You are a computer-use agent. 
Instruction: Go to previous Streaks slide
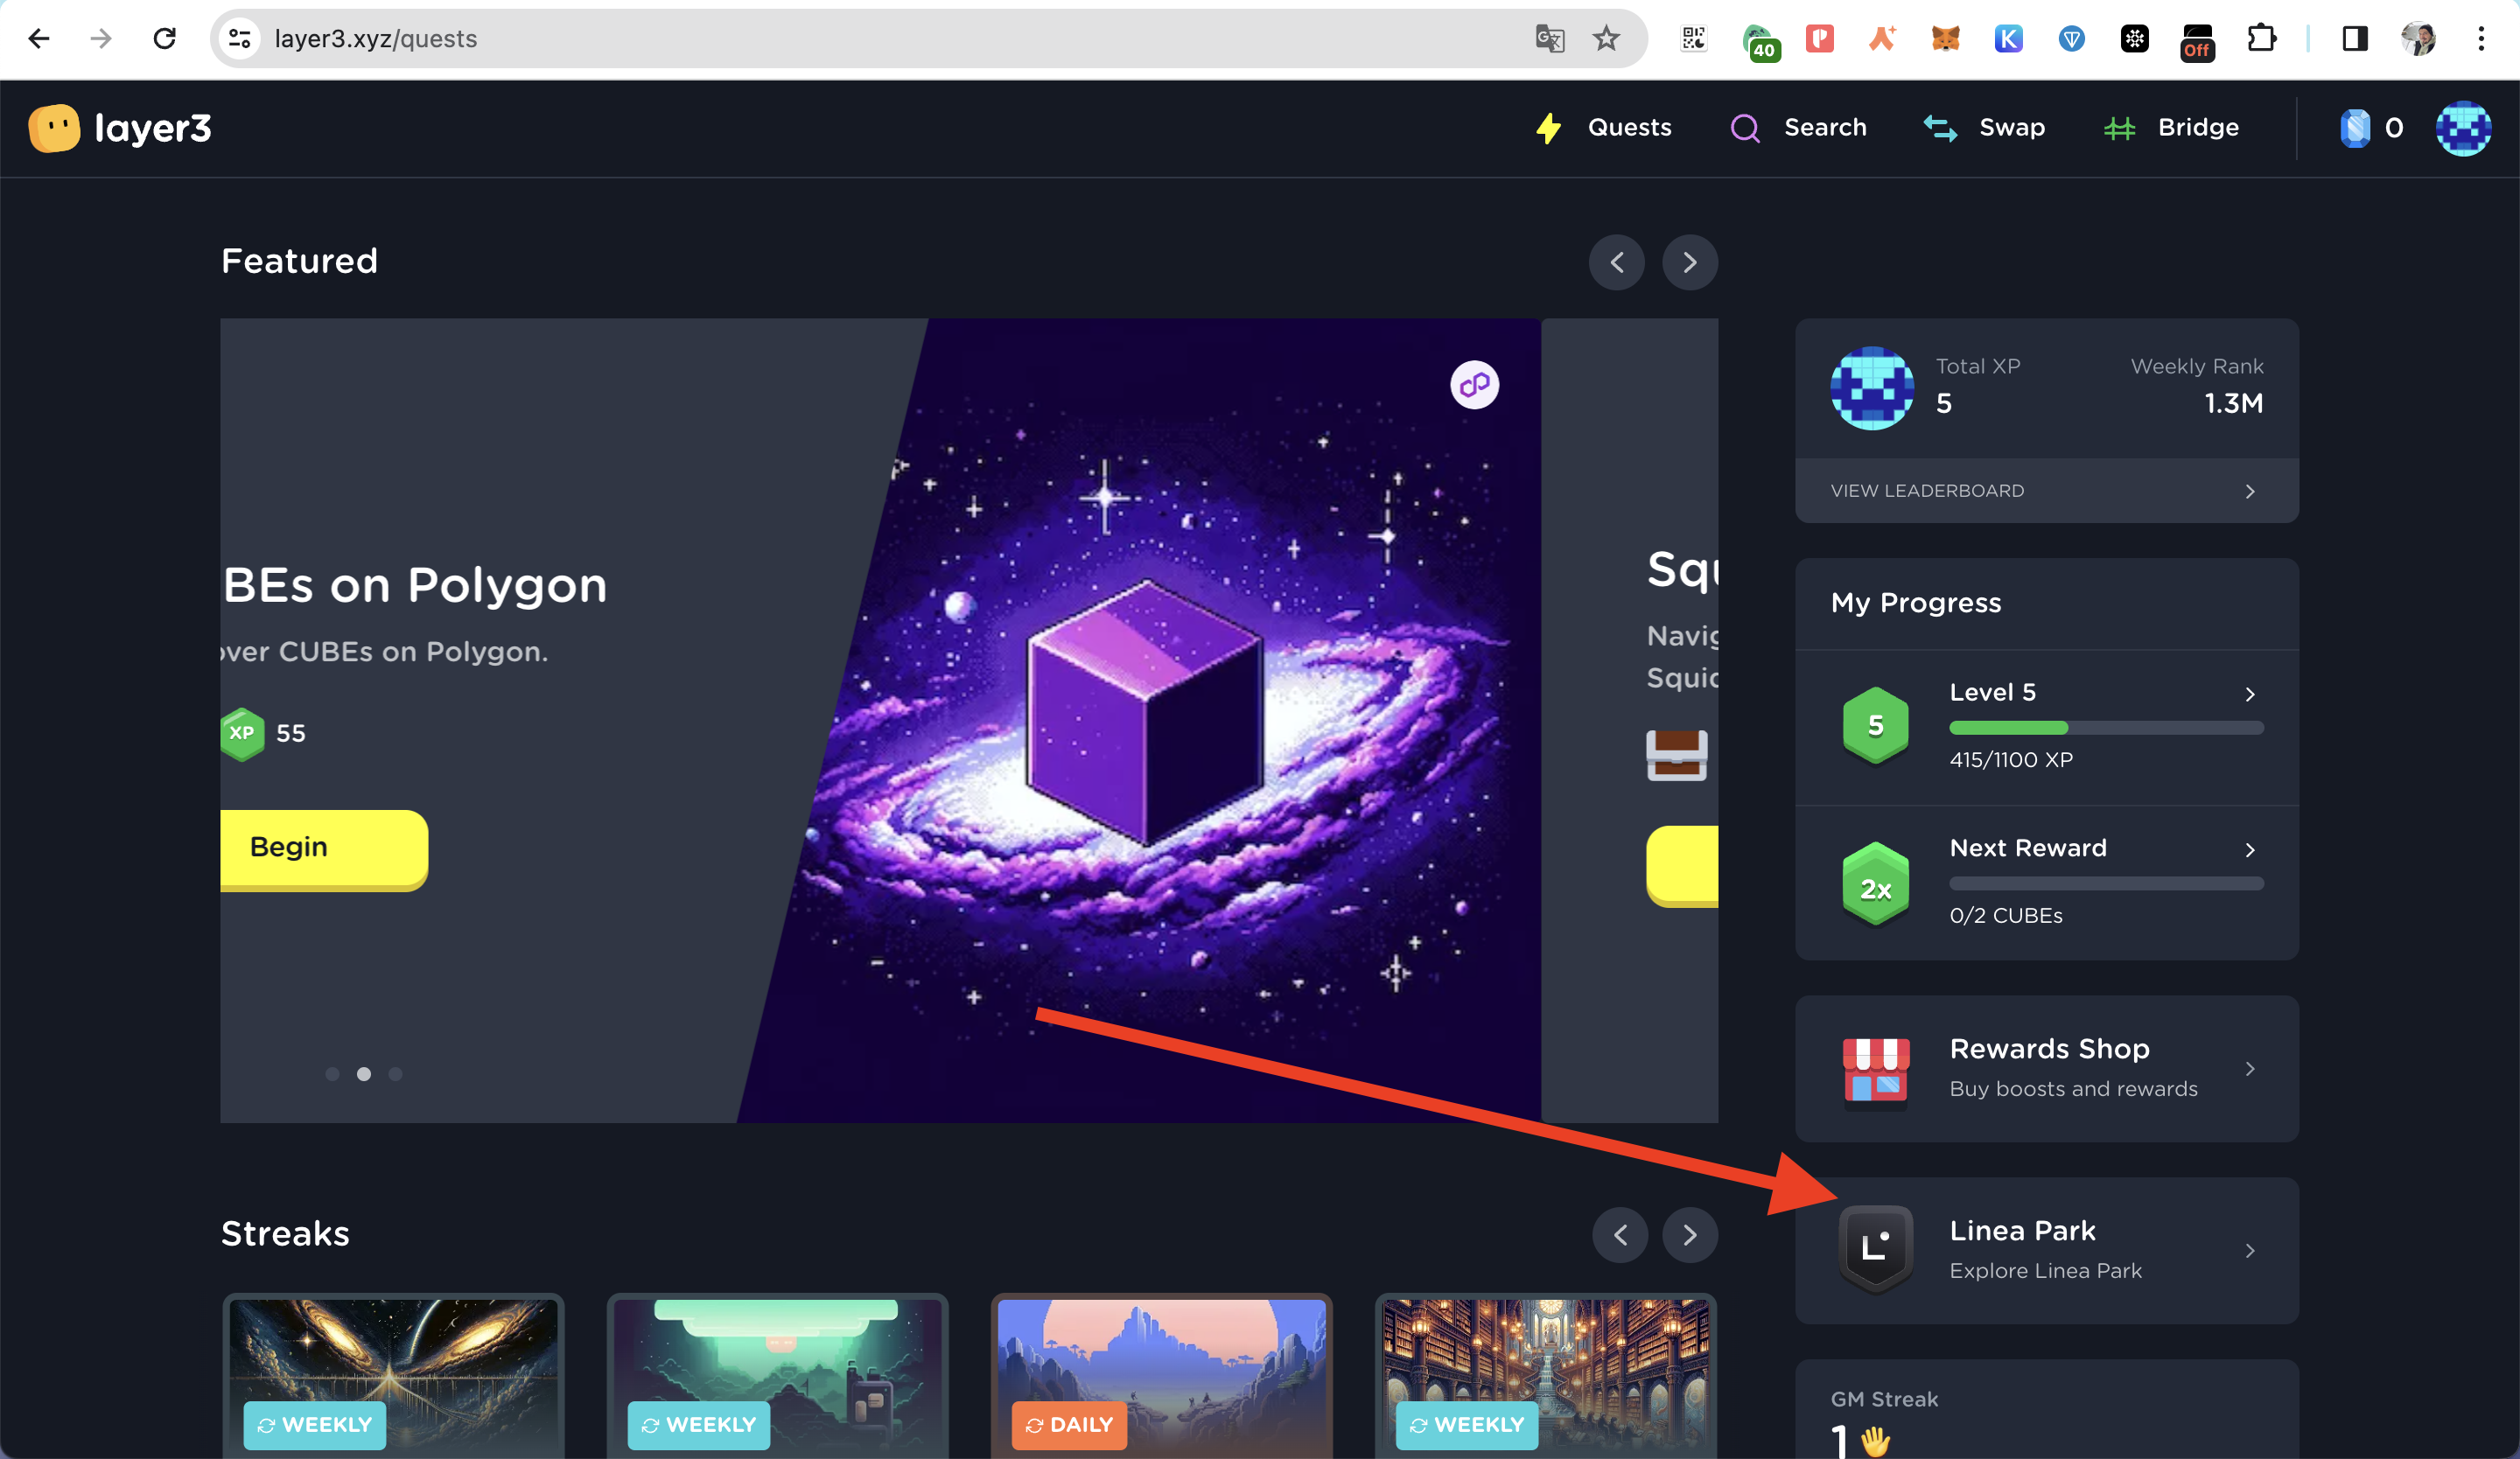tap(1619, 1235)
